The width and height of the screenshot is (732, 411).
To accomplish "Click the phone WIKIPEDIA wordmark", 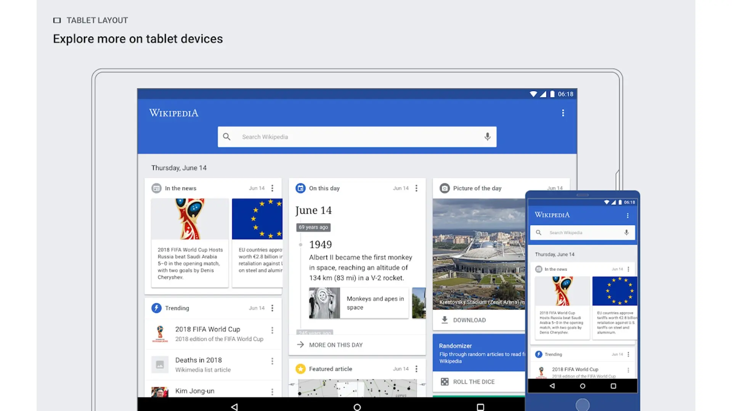I will [552, 215].
